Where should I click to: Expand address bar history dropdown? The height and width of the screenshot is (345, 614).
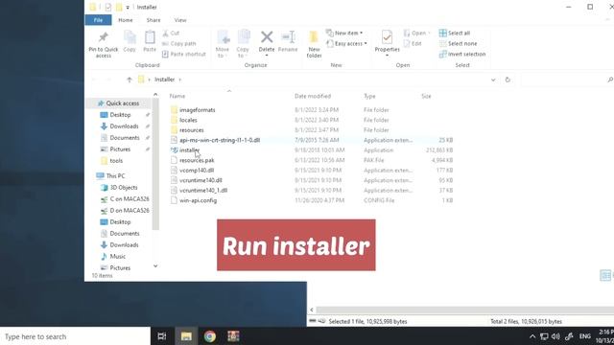pyautogui.click(x=493, y=80)
